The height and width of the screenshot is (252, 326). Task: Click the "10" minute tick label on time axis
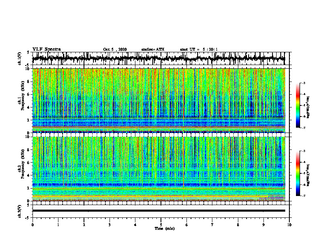(289, 225)
